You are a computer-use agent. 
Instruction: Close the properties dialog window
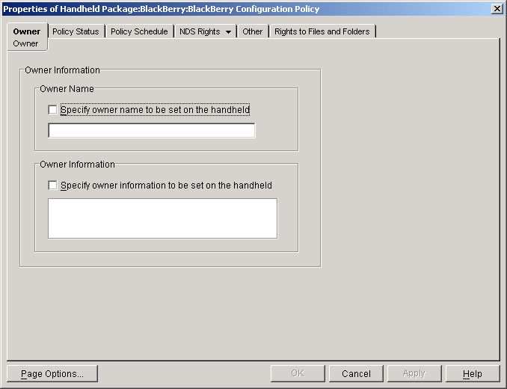(x=497, y=9)
